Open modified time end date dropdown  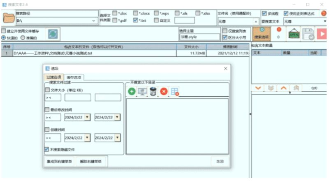click(118, 117)
